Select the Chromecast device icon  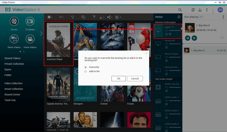[158, 70]
